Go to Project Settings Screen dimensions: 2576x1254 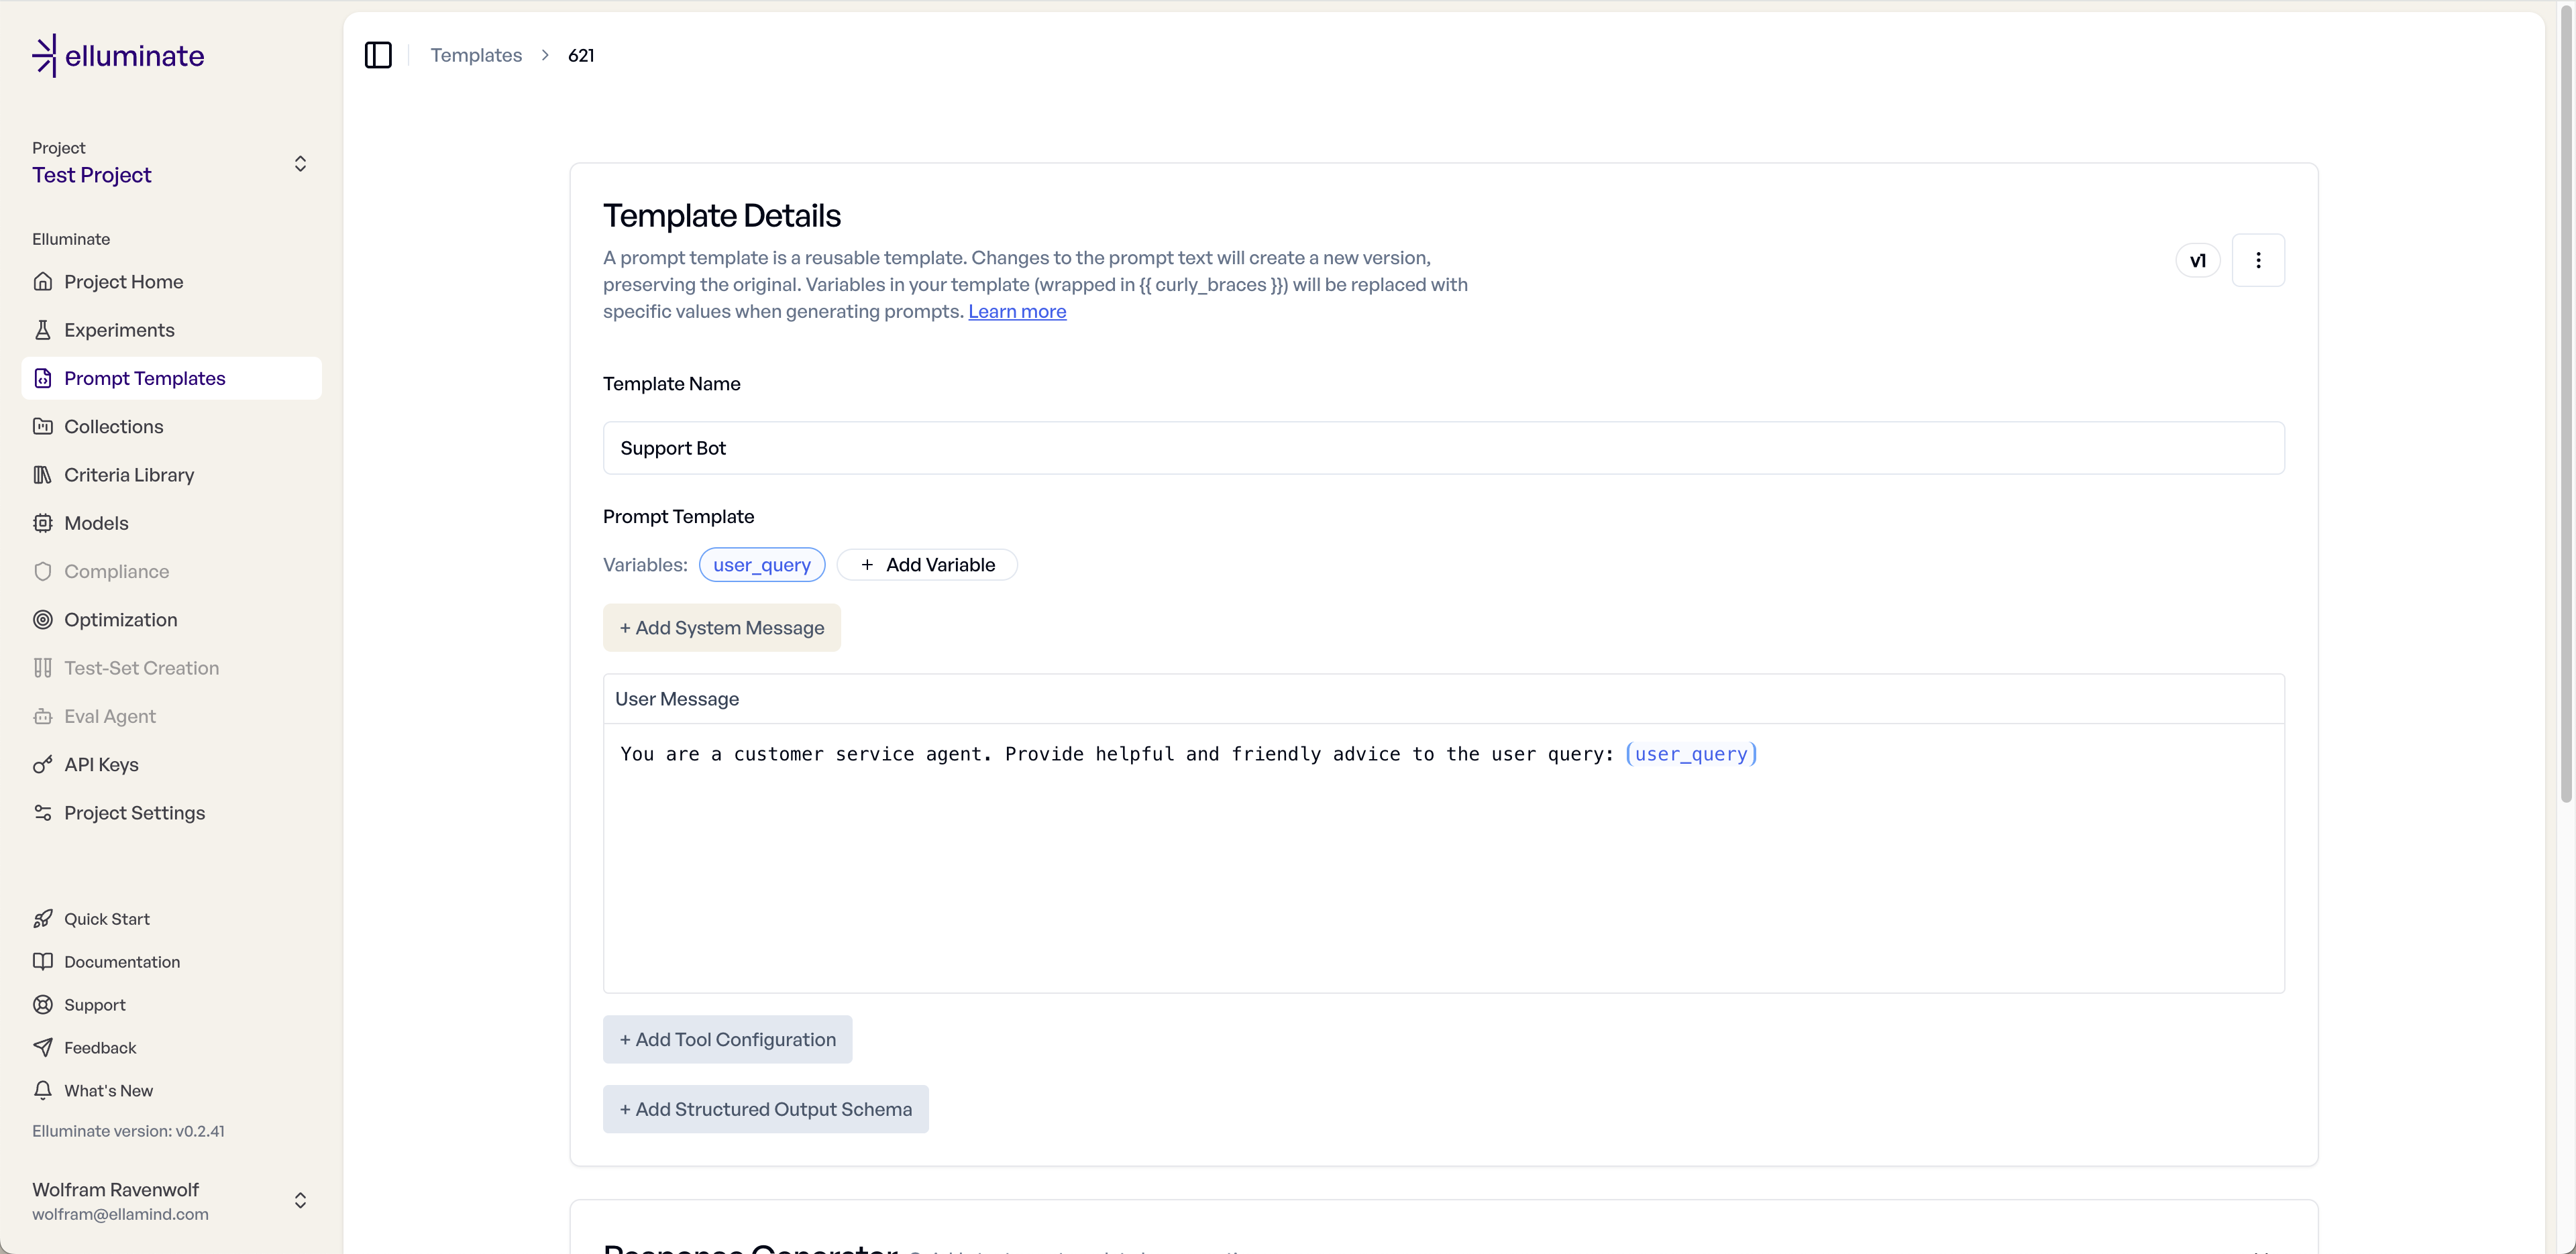[134, 813]
